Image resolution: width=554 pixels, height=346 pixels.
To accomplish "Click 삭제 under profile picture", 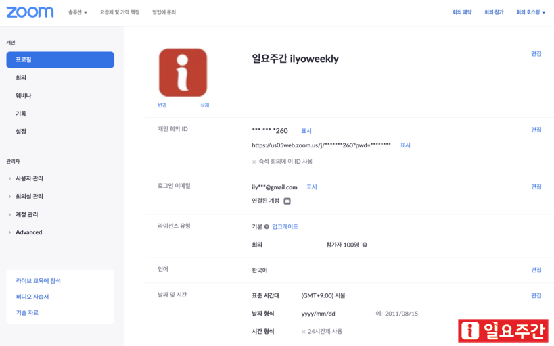I will tap(204, 105).
